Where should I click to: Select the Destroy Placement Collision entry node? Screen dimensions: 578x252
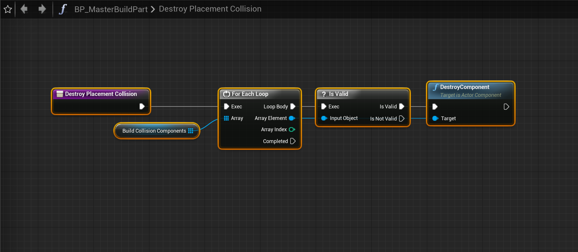101,94
